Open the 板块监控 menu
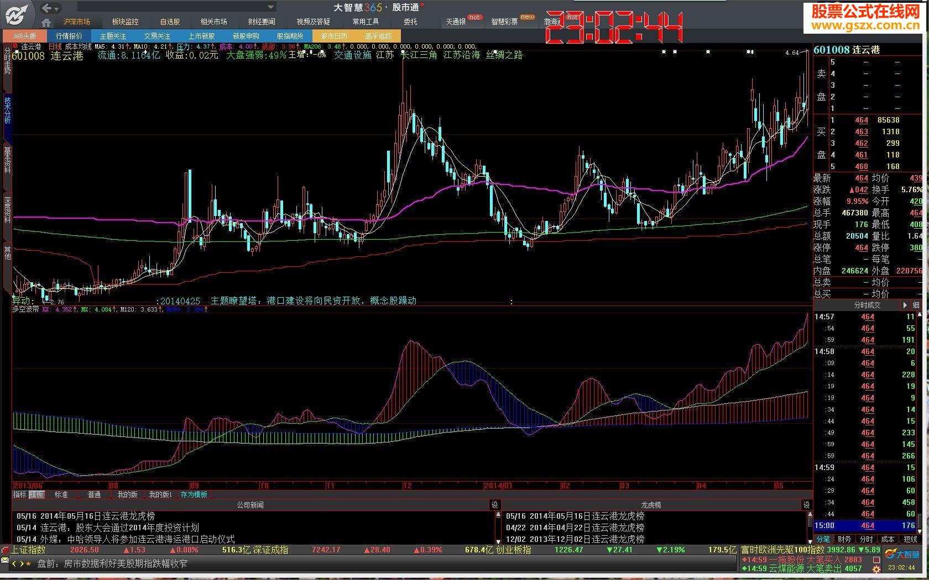 [x=125, y=22]
